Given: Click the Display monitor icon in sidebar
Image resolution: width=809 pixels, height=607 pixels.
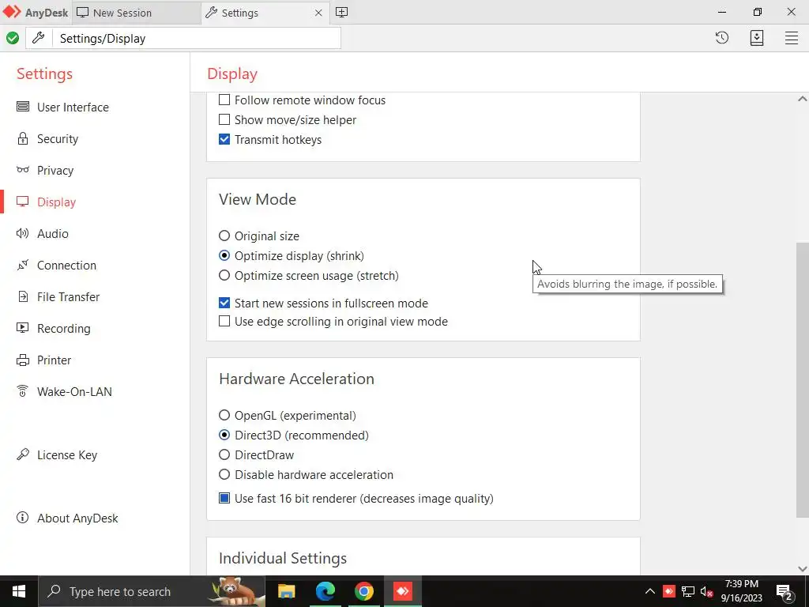Looking at the screenshot, I should tap(23, 202).
